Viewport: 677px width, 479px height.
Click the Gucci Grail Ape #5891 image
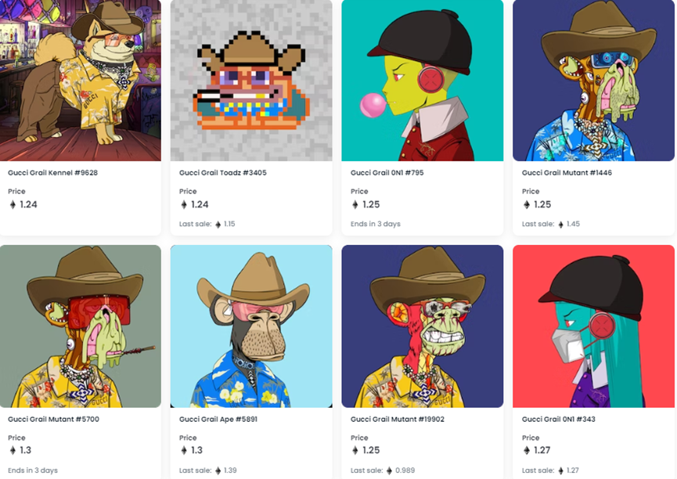[251, 326]
